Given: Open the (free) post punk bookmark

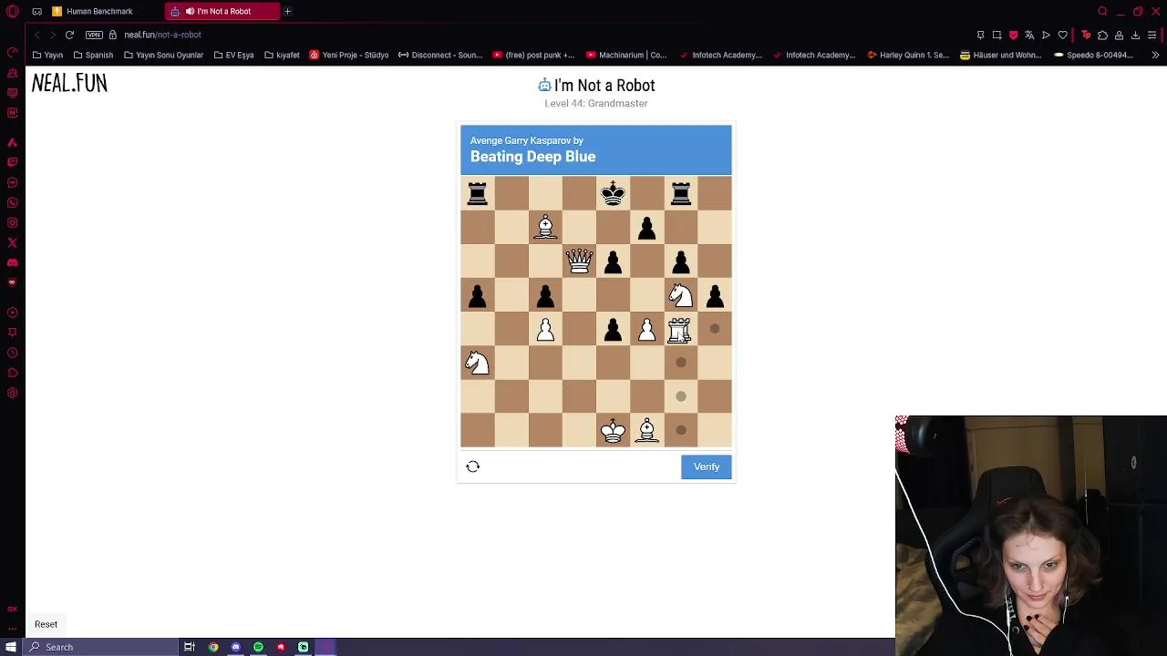Looking at the screenshot, I should 533,55.
